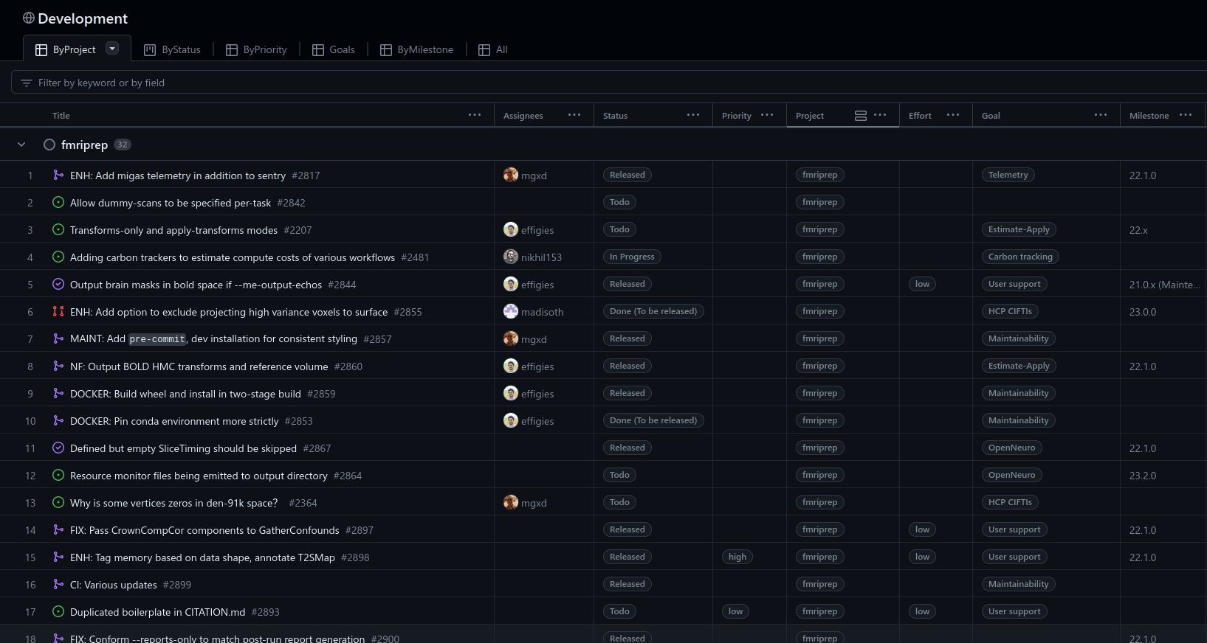Click open issue icon for Duplicated boilerplate
The image size is (1207, 643).
(58, 611)
